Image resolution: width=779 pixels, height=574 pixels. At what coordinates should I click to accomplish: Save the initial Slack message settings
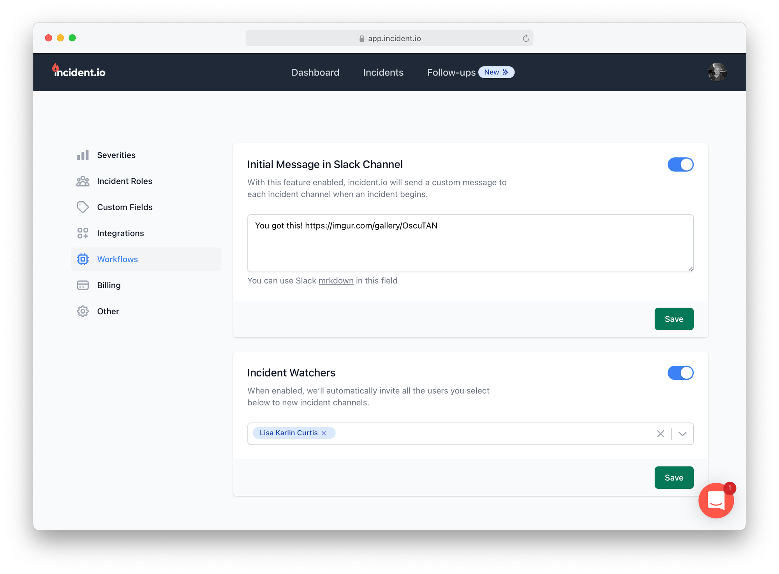pos(673,319)
